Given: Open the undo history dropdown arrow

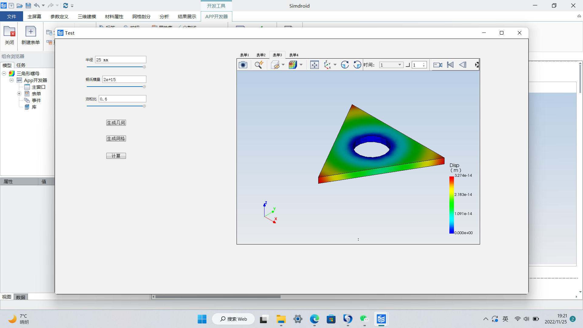Looking at the screenshot, I should 43,5.
